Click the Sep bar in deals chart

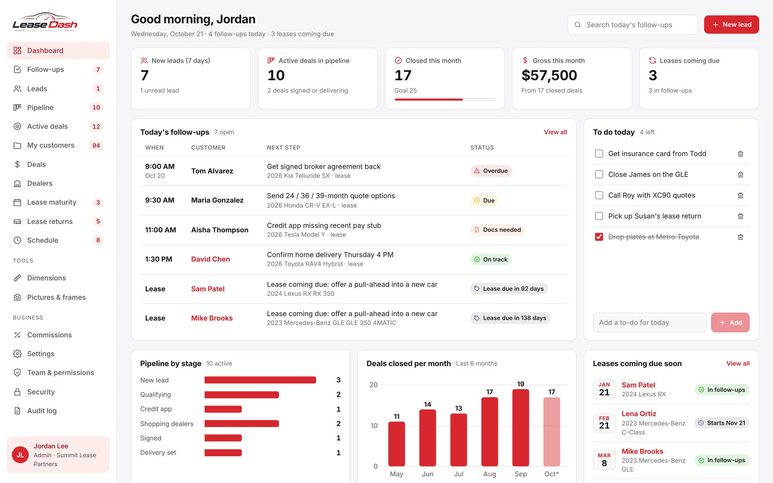click(520, 427)
